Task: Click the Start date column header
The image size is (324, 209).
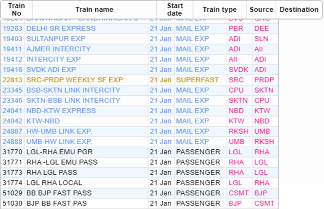Action: [x=175, y=9]
